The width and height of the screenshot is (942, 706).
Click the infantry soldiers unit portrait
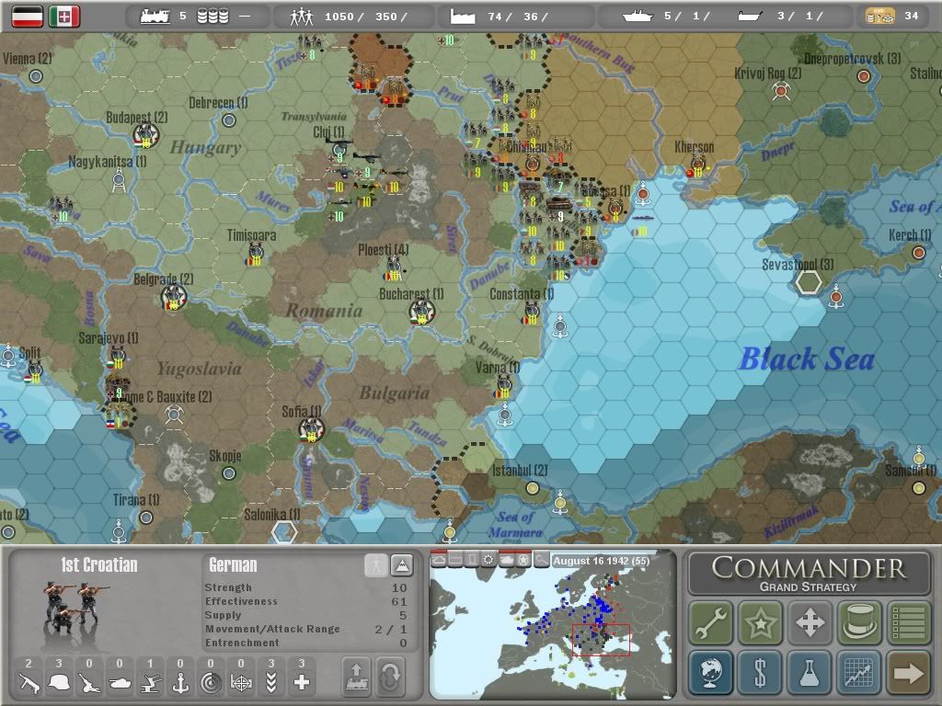click(75, 607)
